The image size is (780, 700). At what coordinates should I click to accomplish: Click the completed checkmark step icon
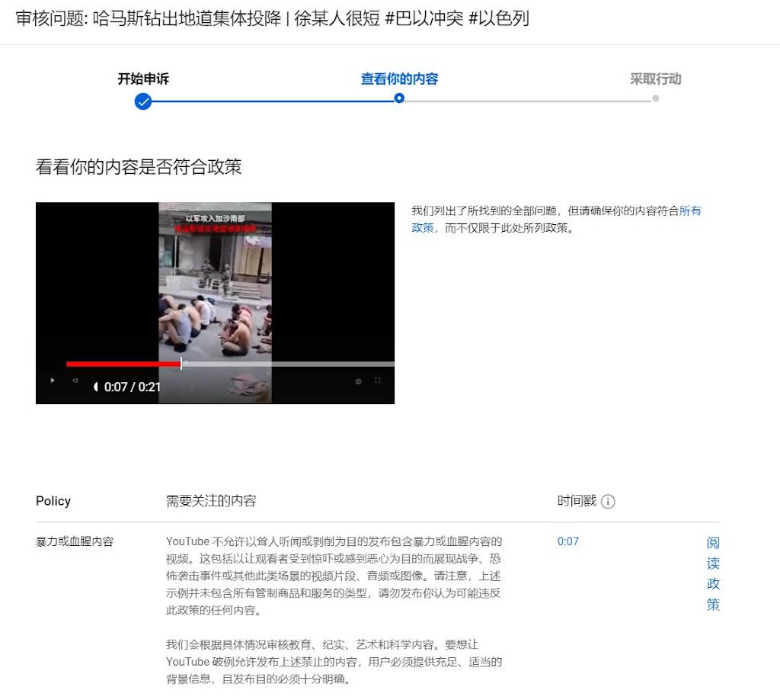pos(143,101)
